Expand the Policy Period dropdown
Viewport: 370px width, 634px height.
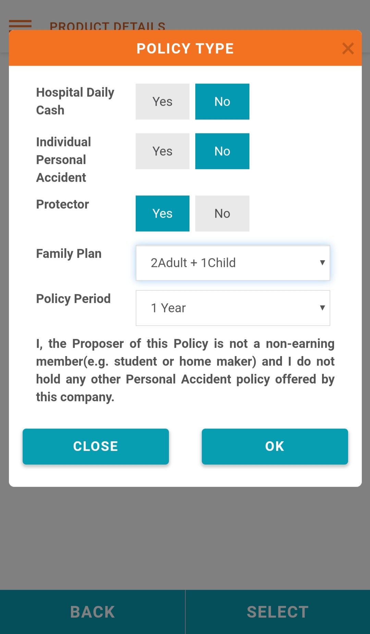point(233,308)
